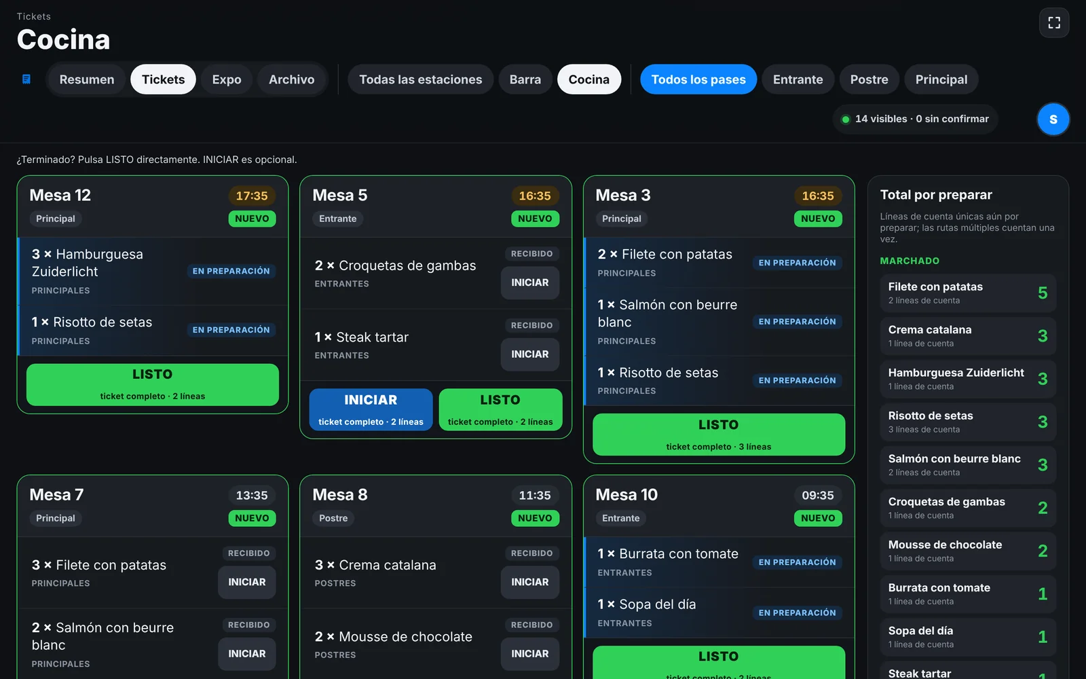Click the Postre tag on Mesa 8 card
1086x679 pixels.
(x=333, y=518)
